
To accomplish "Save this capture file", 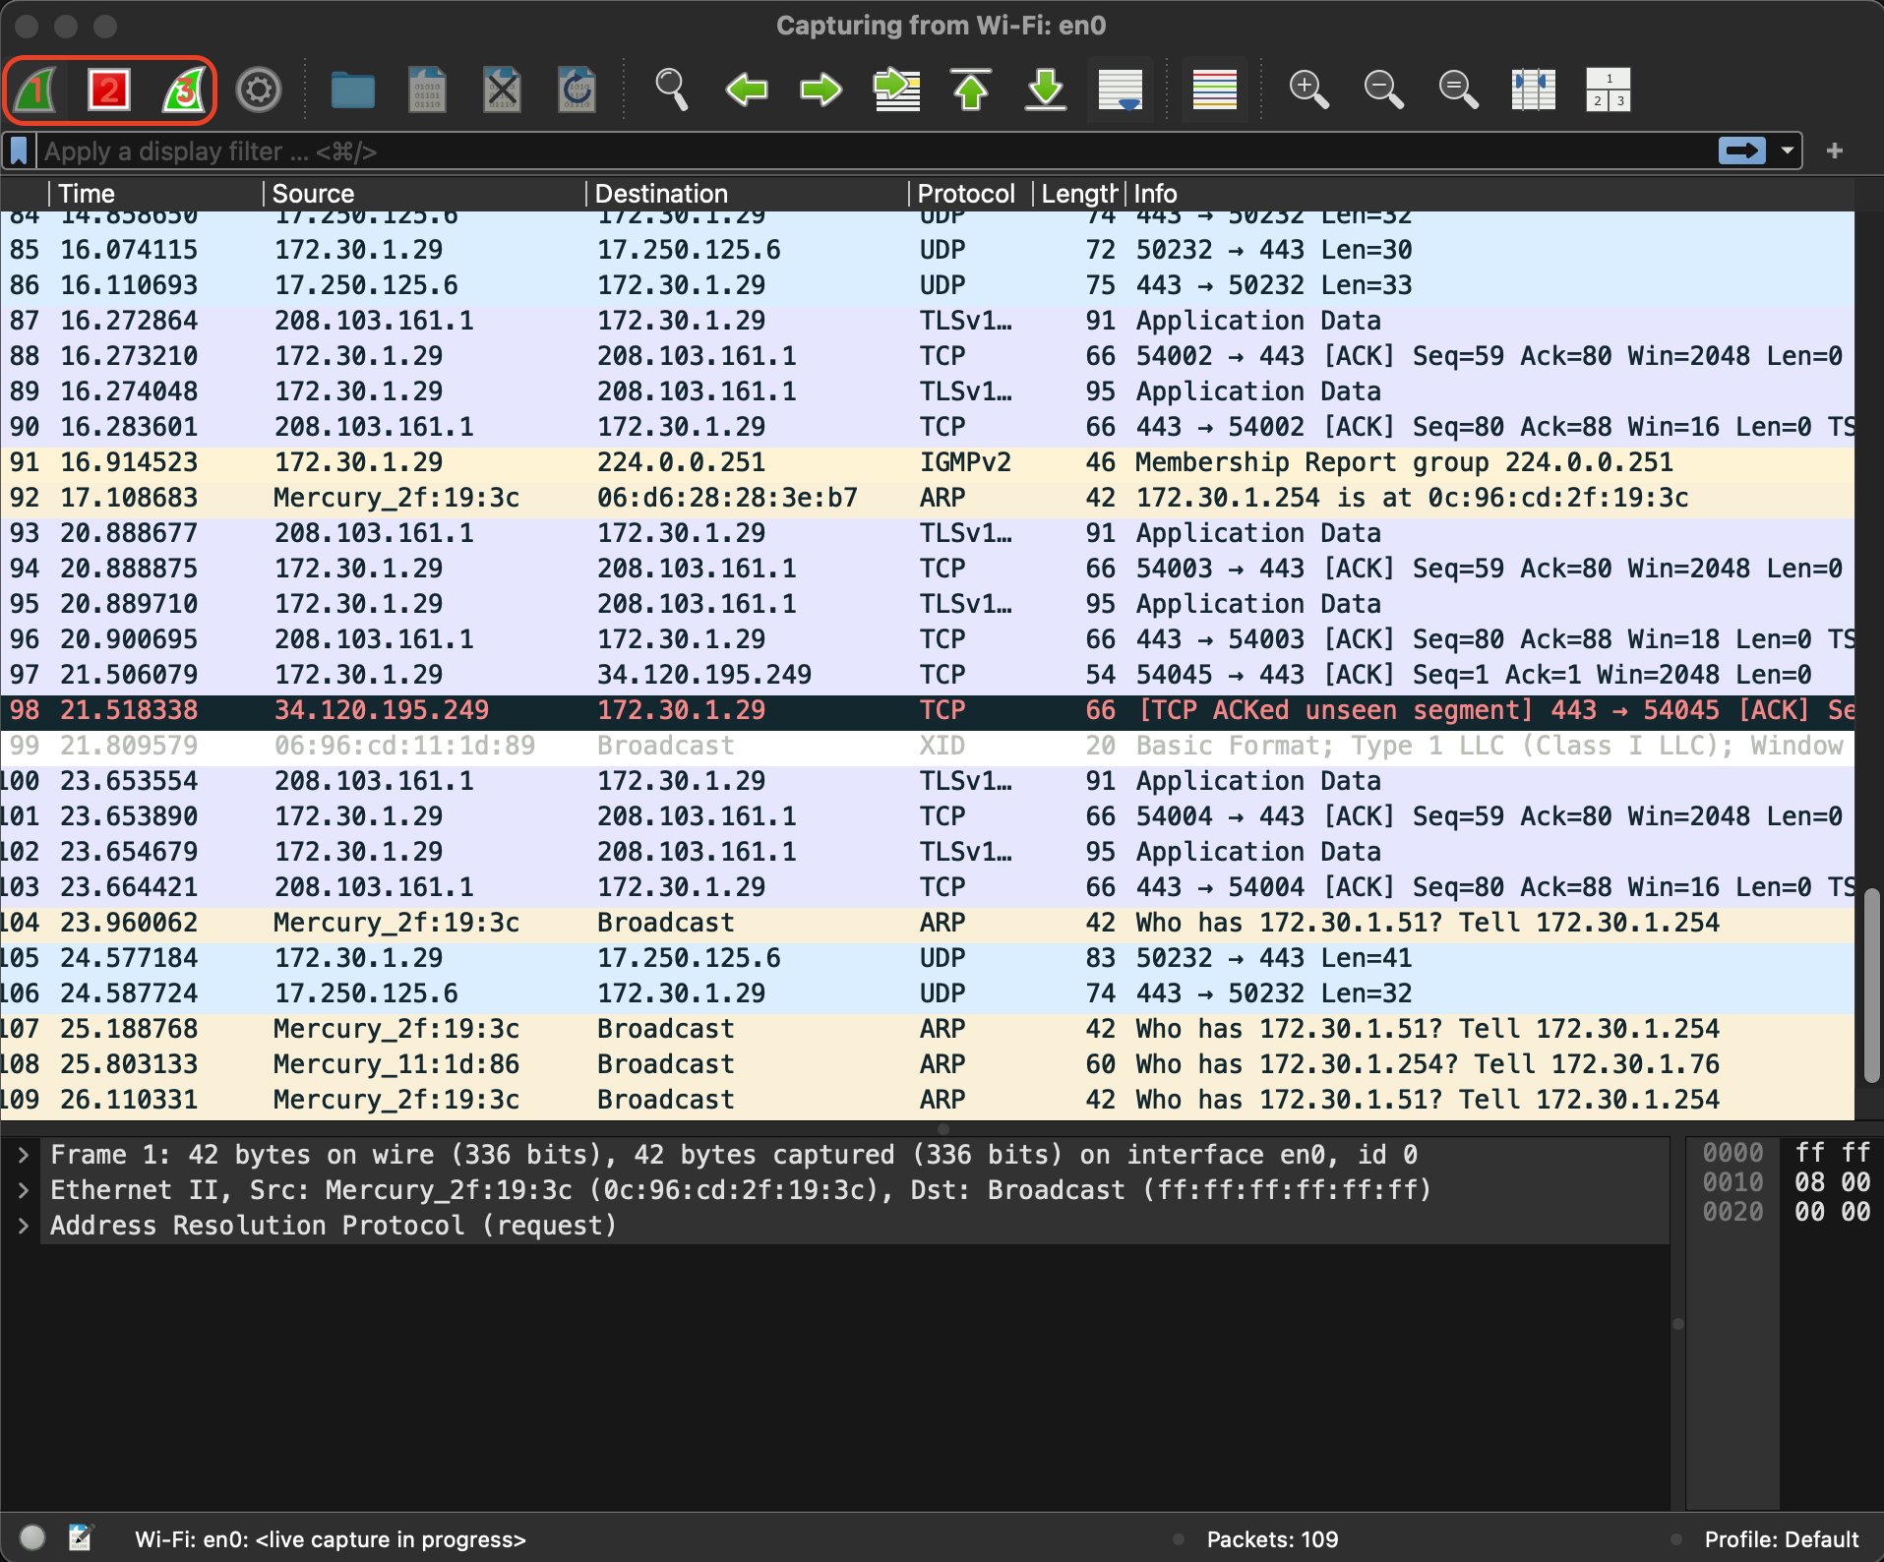I will (427, 90).
